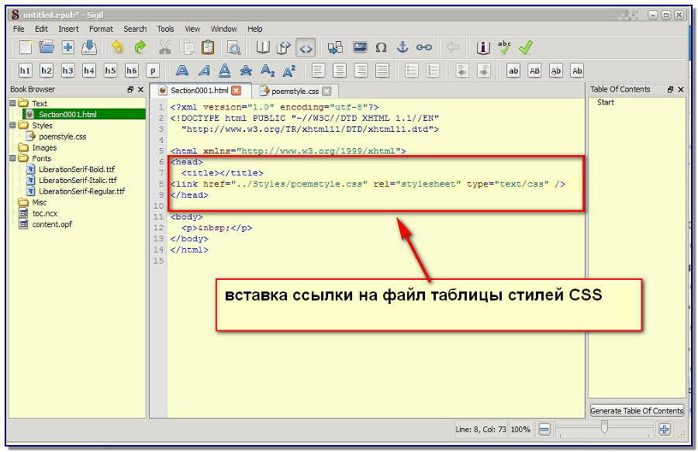Select toc.ncx file

pyautogui.click(x=44, y=213)
